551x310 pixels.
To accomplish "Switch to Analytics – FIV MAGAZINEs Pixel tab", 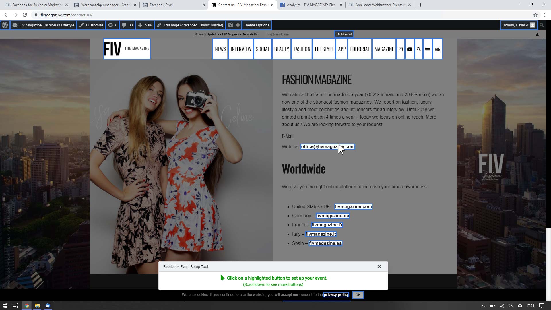I will (311, 5).
